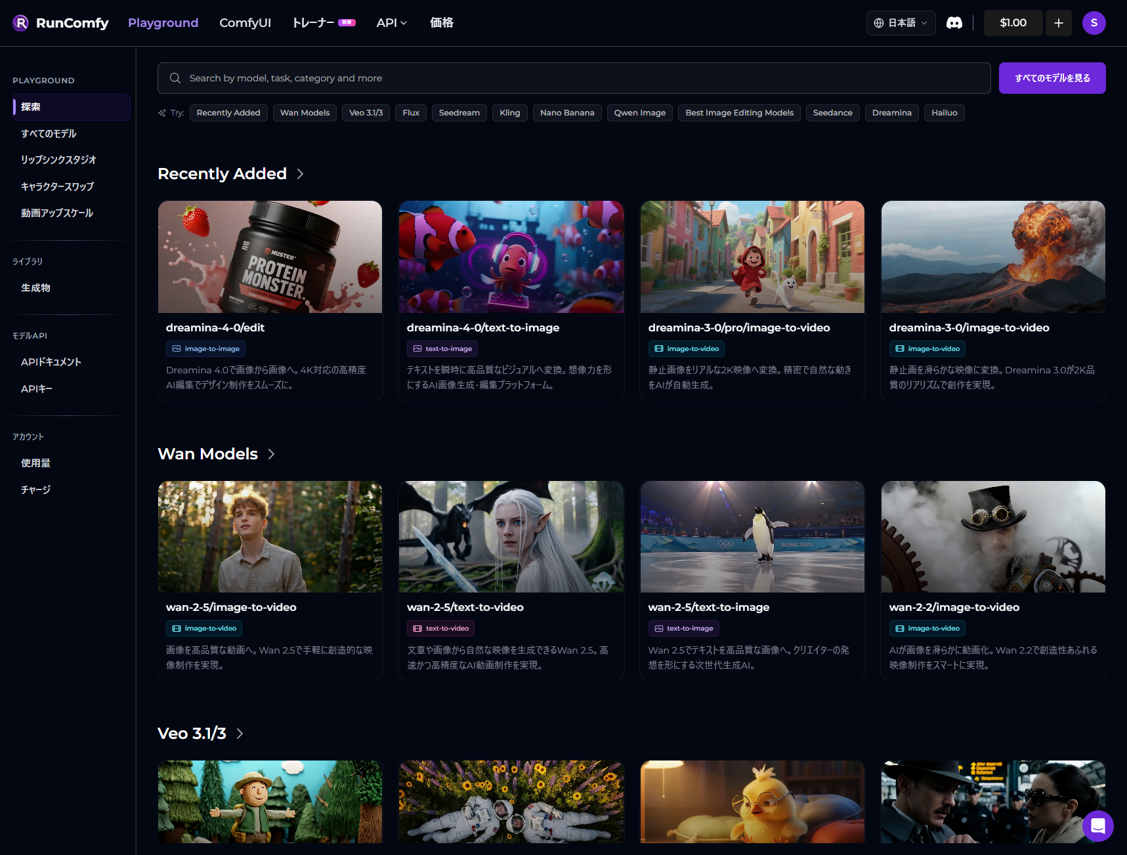The width and height of the screenshot is (1127, 855).
Task: Click the RunComfy logo icon
Action: (x=21, y=23)
